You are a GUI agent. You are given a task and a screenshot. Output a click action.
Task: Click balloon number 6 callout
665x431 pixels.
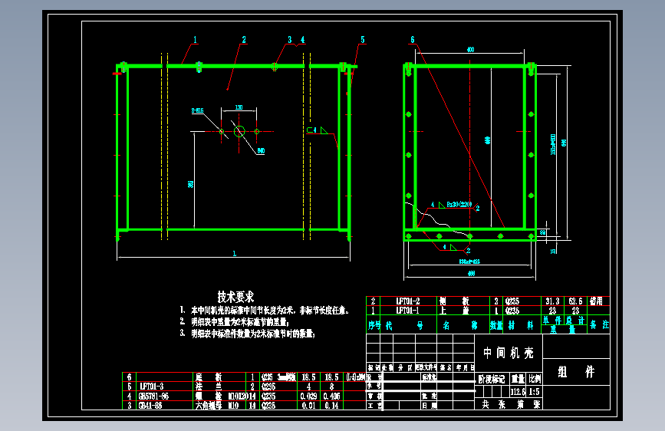(412, 40)
